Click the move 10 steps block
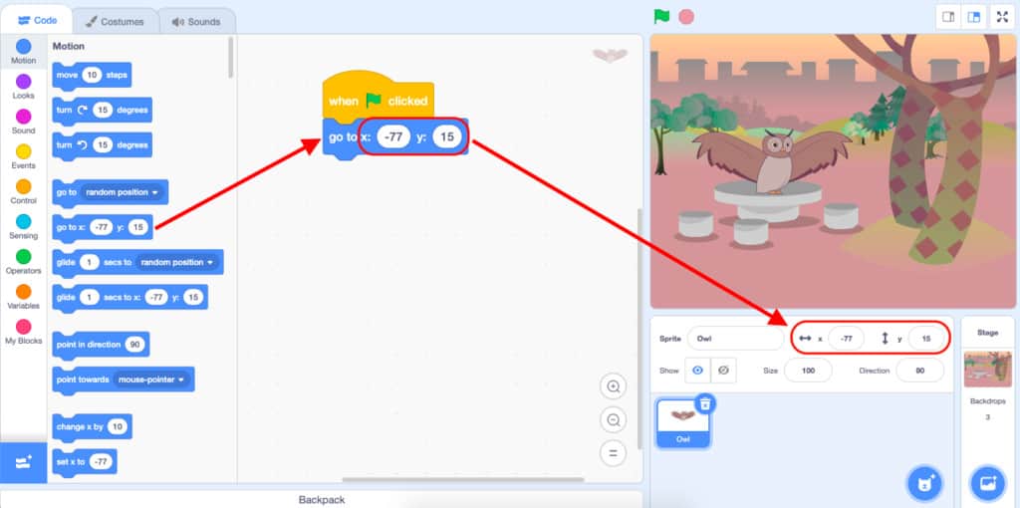 (92, 76)
